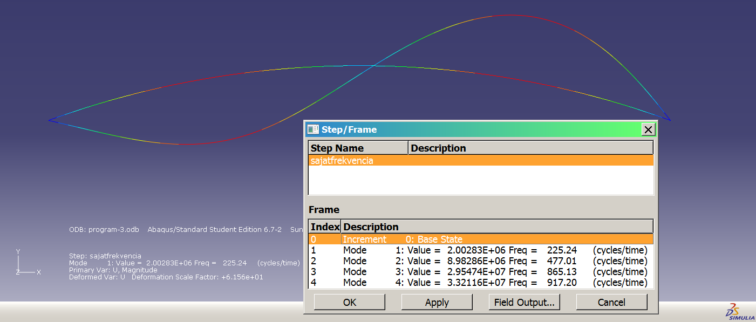The height and width of the screenshot is (322, 756).
Task: Click OK in Step/Frame dialog
Action: pyautogui.click(x=350, y=302)
